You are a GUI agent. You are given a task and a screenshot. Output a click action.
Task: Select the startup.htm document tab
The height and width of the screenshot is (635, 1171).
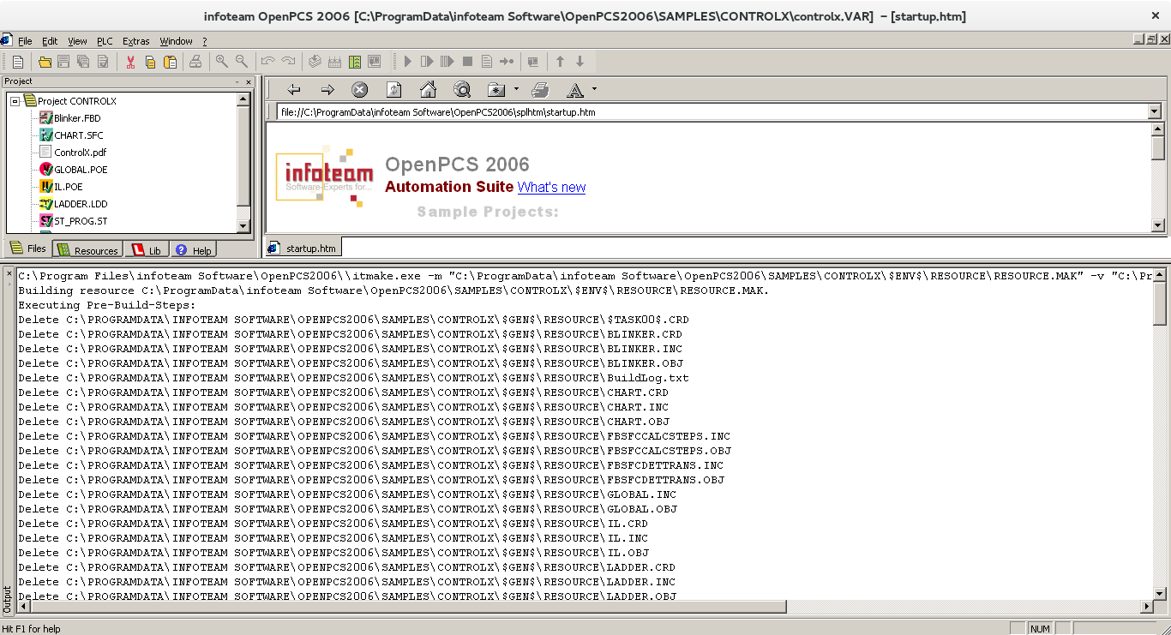coord(303,248)
